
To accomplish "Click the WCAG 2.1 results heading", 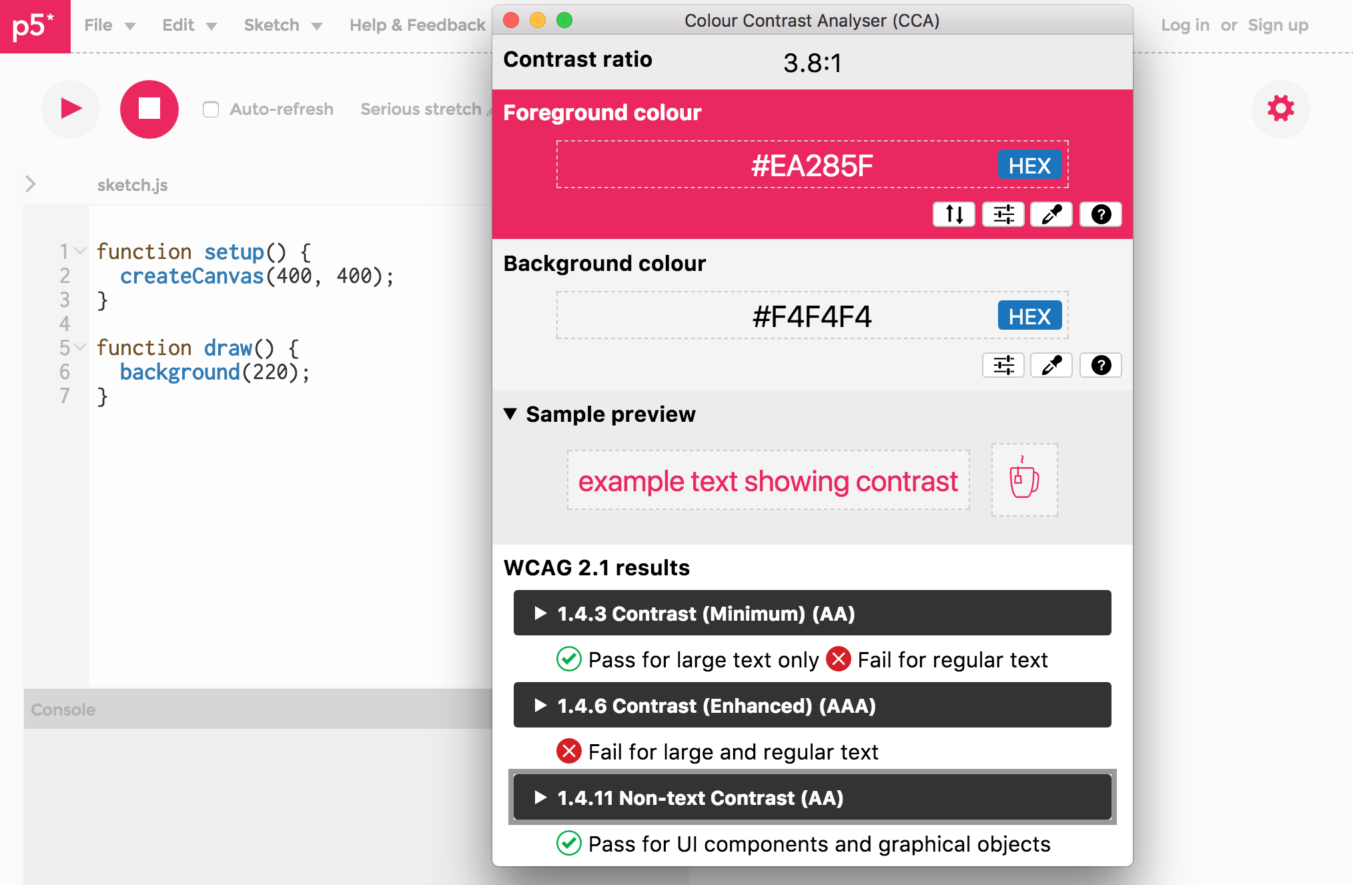I will click(x=596, y=567).
